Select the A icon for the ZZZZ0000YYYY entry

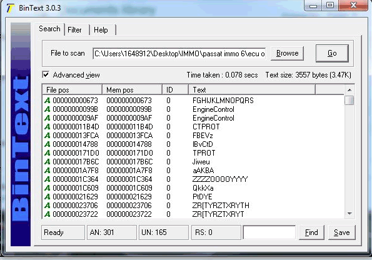48,179
